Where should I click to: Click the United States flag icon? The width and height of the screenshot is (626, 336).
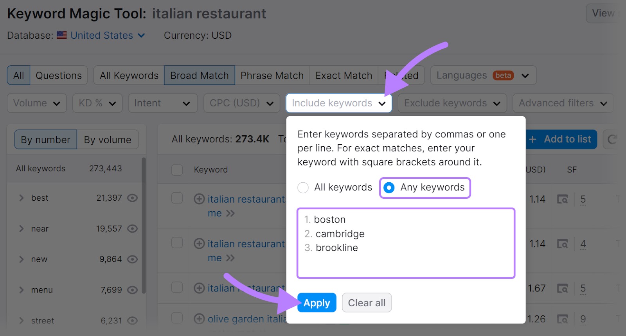click(x=61, y=35)
